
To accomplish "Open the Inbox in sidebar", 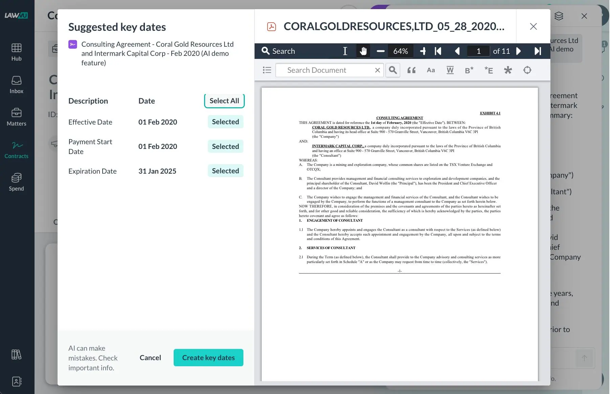I will pos(16,85).
